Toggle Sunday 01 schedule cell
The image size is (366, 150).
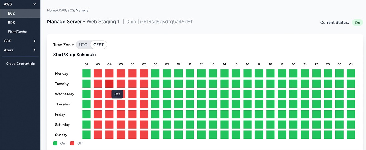[x=351, y=135]
